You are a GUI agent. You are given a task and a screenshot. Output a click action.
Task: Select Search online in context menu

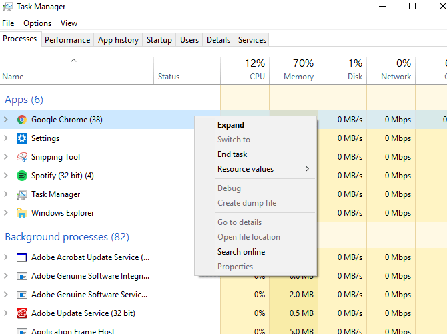click(241, 252)
